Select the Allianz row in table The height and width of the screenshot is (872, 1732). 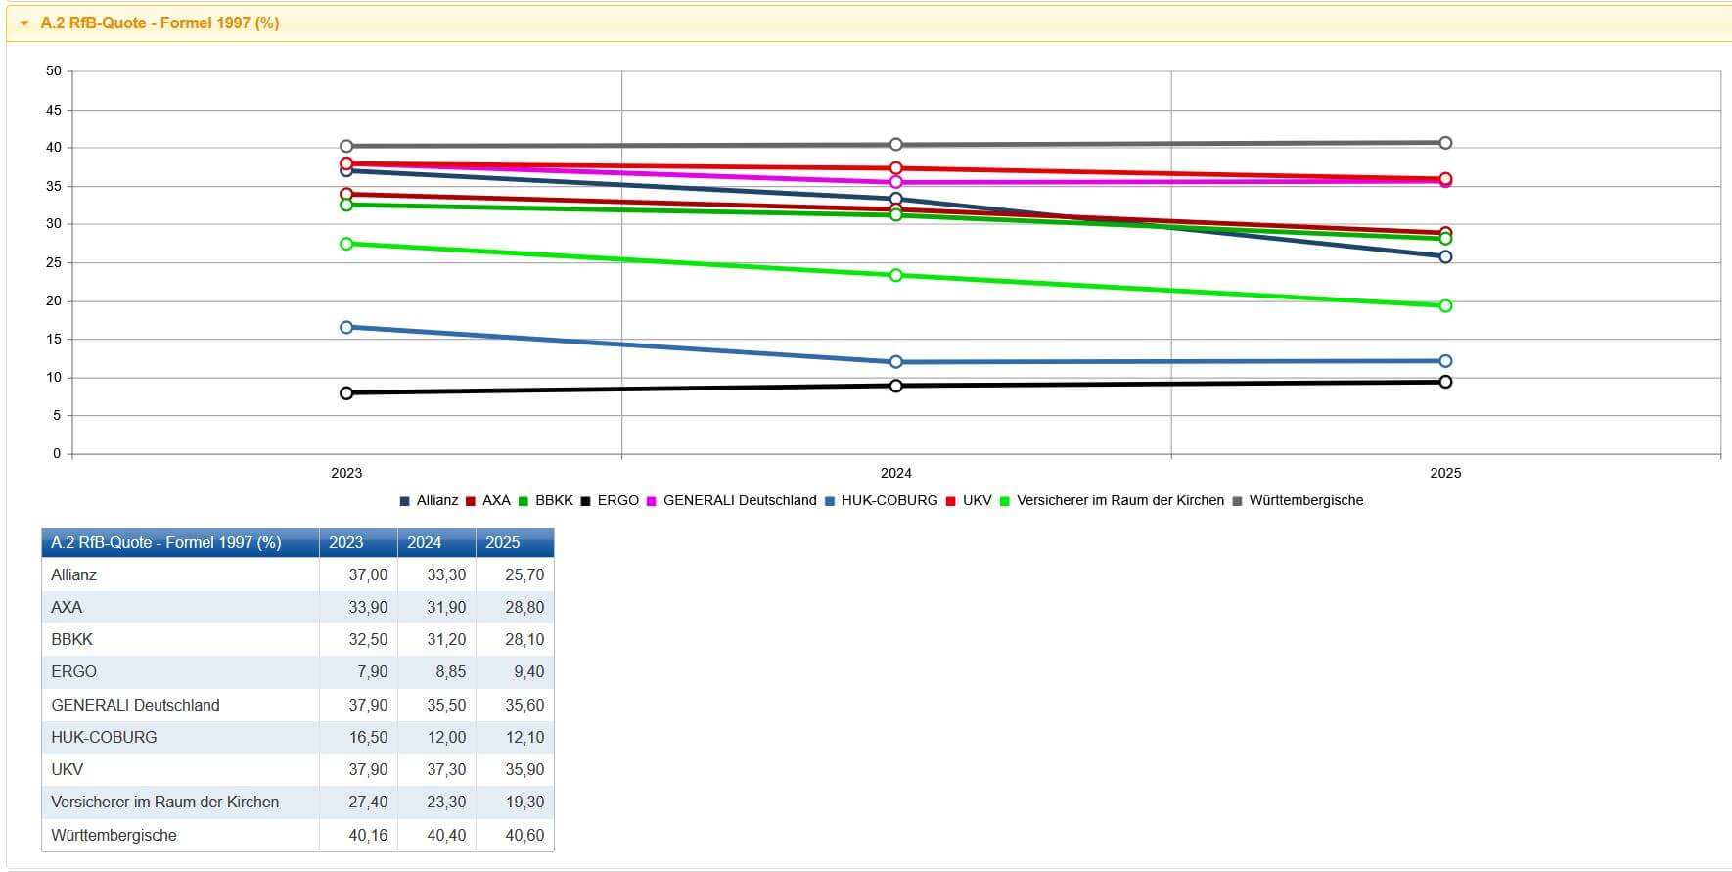pyautogui.click(x=74, y=575)
